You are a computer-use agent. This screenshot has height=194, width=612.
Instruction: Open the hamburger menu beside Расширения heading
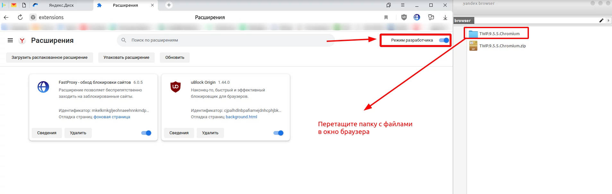pyautogui.click(x=10, y=40)
